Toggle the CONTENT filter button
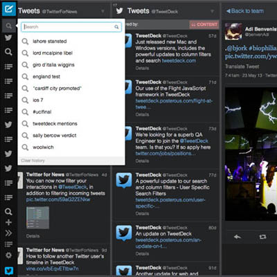Viewport: 277px width, 277px height. pos(204,24)
